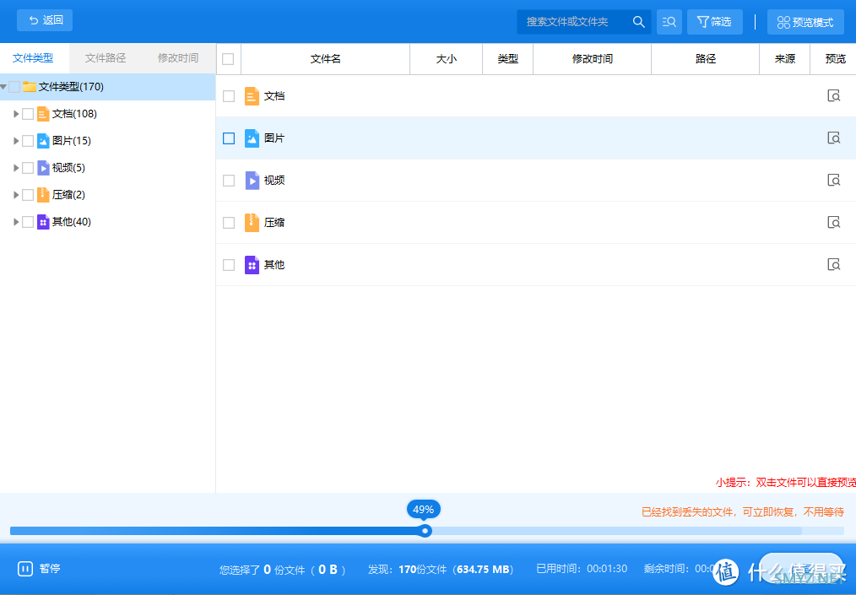Click the search files input field
Screen dimensions: 856x595
click(574, 22)
